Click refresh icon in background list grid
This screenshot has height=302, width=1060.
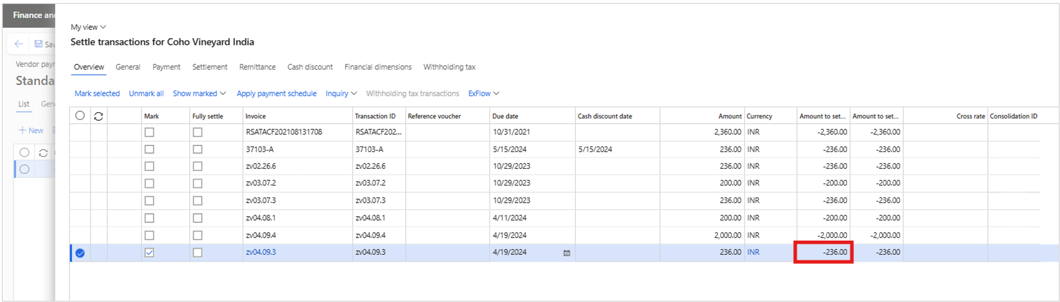43,153
